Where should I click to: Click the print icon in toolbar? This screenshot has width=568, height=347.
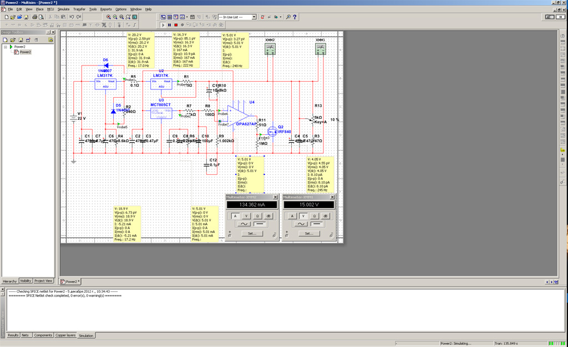[35, 17]
